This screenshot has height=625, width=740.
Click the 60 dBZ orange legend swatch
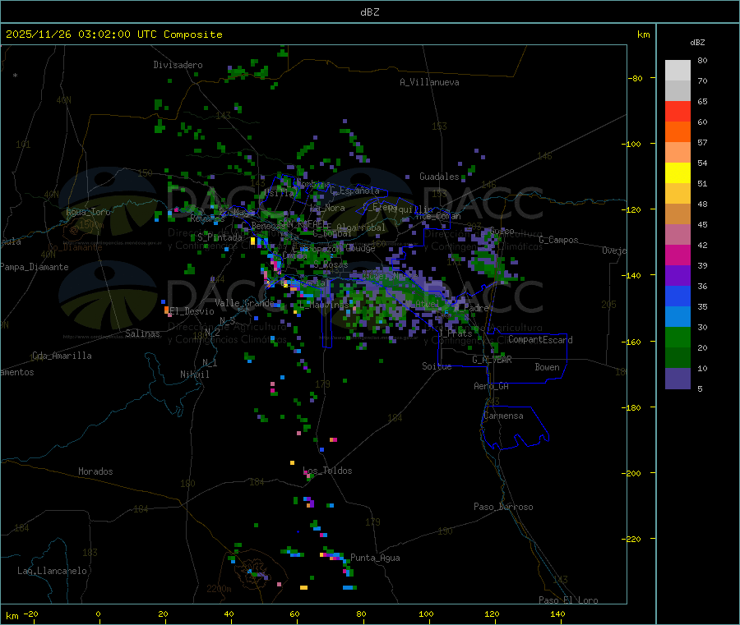click(678, 132)
